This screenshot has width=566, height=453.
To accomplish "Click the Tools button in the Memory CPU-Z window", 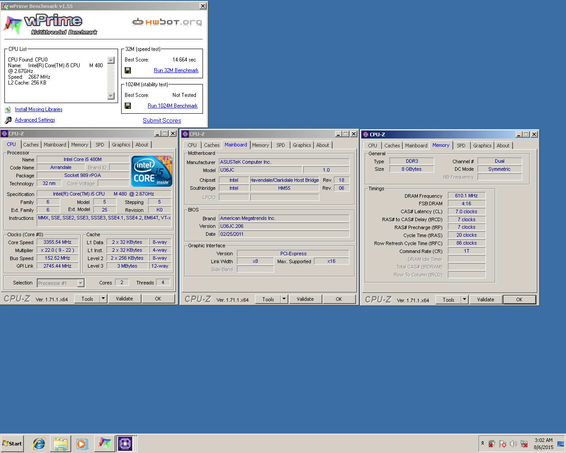I will (448, 299).
